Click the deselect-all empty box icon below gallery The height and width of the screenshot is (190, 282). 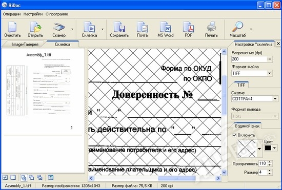13,178
